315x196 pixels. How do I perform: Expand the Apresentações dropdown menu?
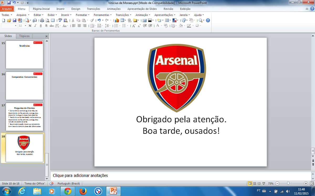pos(165,15)
